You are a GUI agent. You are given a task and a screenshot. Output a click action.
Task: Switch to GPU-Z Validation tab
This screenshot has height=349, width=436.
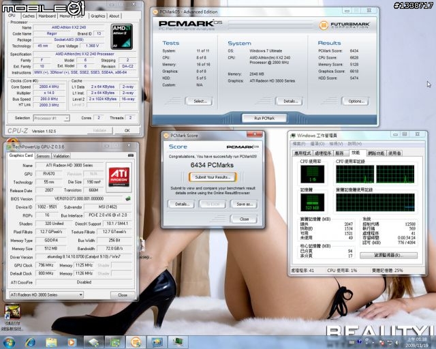(61, 156)
